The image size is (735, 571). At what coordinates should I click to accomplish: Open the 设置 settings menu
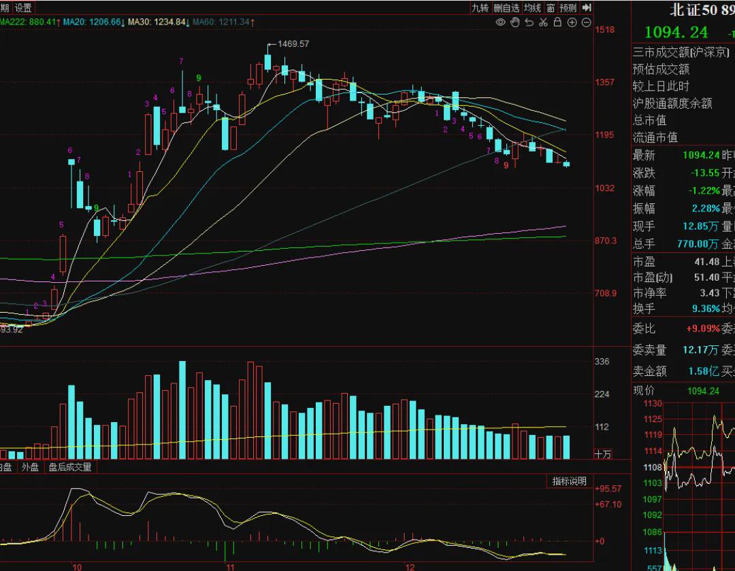(23, 7)
